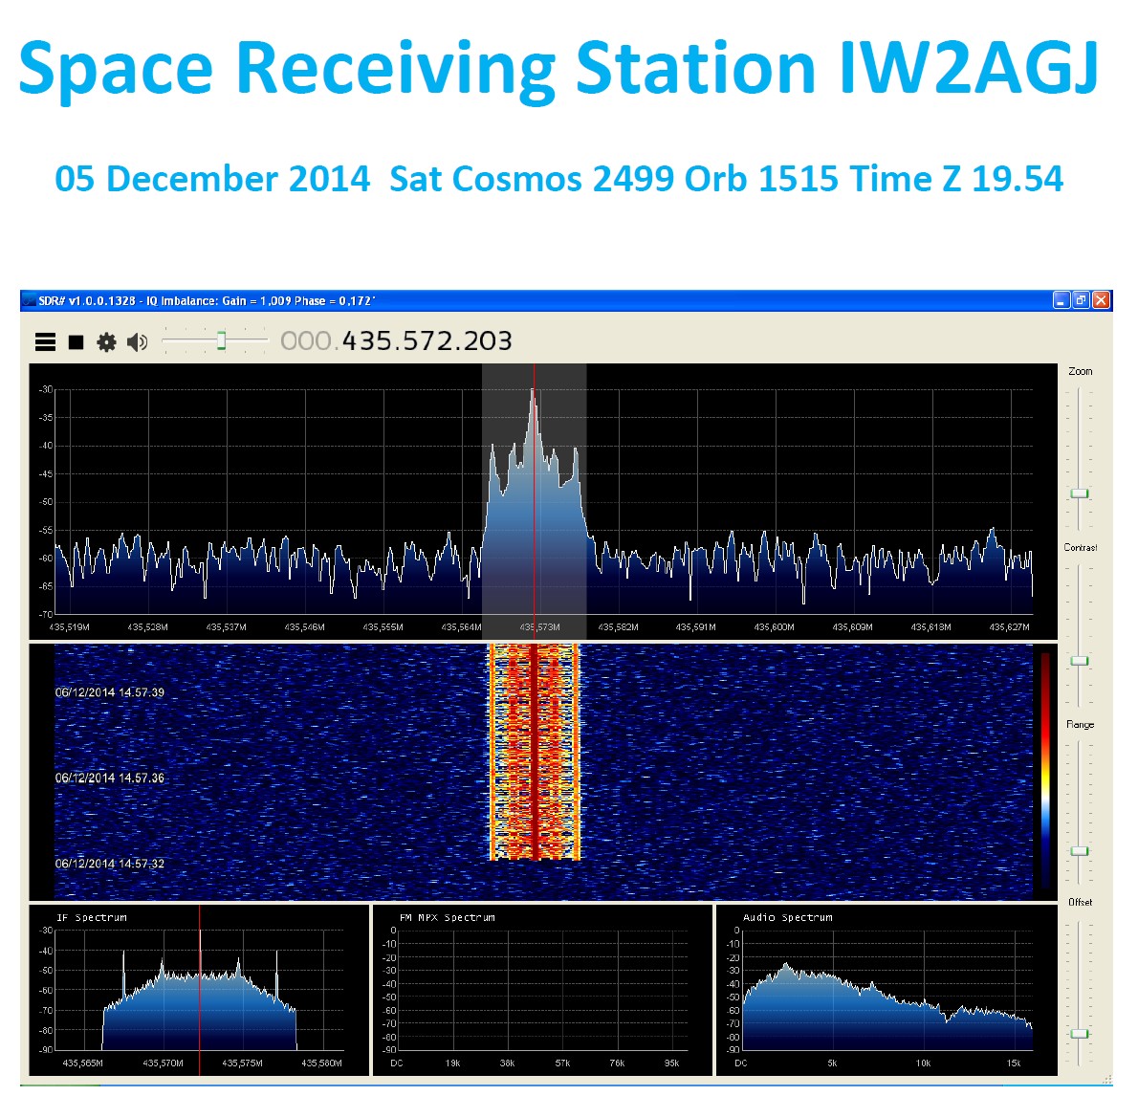Click the grayed 000 leading frequency digits
Image resolution: width=1138 pixels, height=1096 pixels.
(x=305, y=341)
